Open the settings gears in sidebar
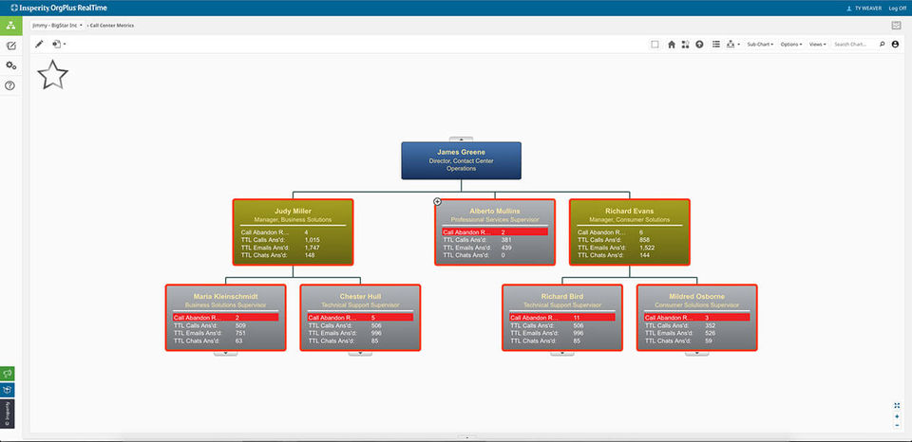 tap(10, 65)
